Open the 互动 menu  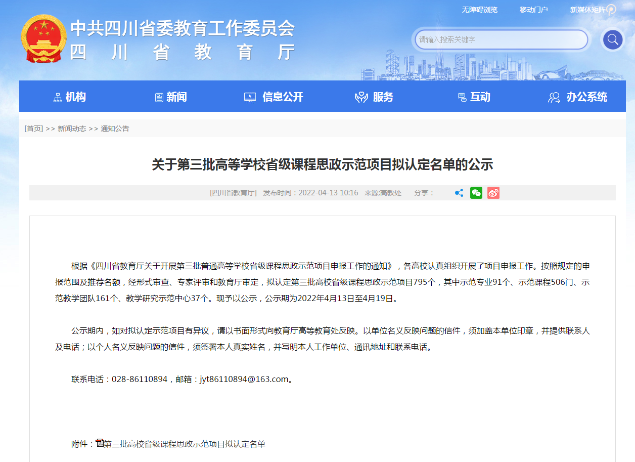[x=474, y=97]
